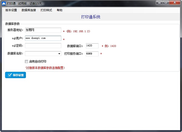Focus the sql用户 text field
This screenshot has width=182, height=132.
43,38
